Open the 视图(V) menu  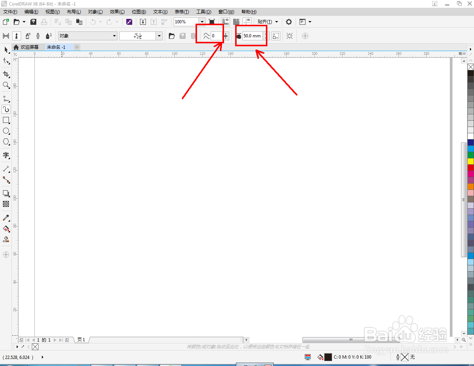[53, 12]
